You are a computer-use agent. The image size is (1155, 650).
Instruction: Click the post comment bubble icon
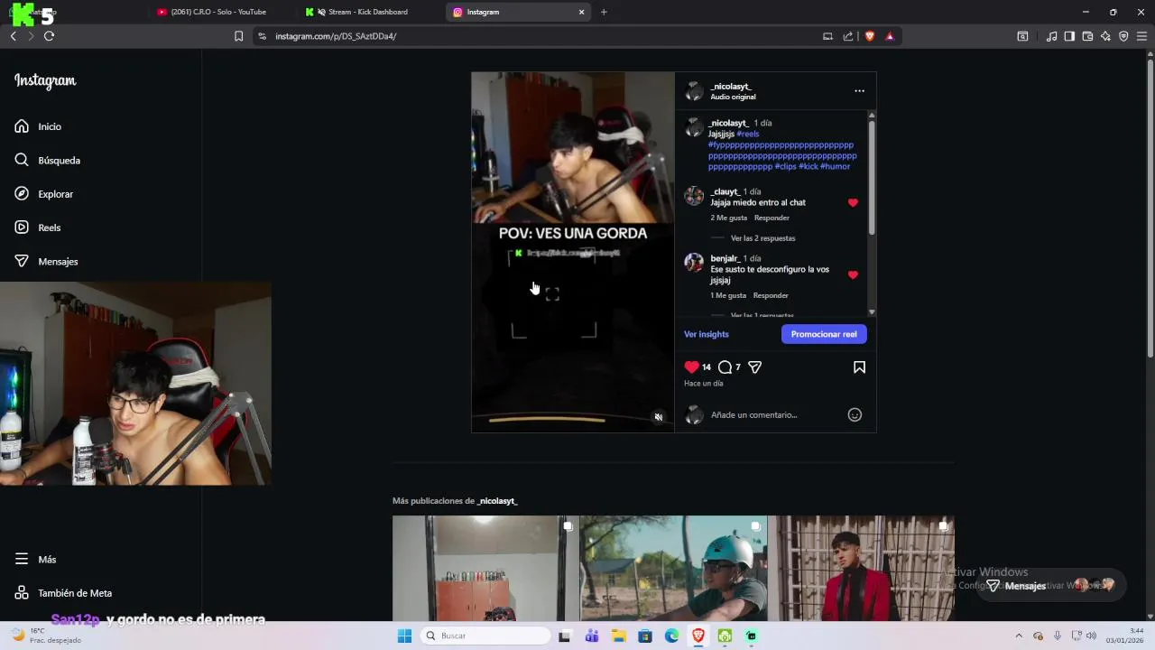point(725,367)
